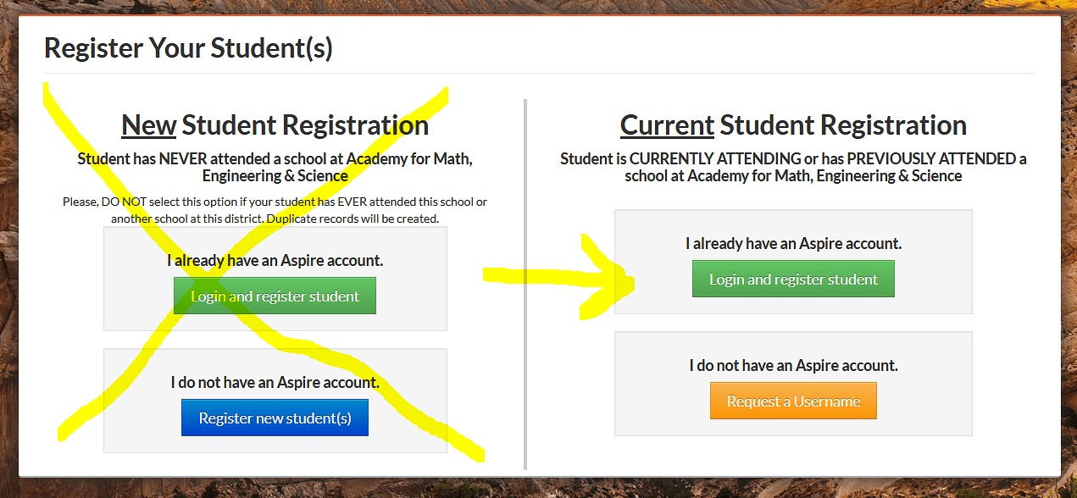
Task: Click the Register Your Student(s) page heading
Action: point(188,47)
